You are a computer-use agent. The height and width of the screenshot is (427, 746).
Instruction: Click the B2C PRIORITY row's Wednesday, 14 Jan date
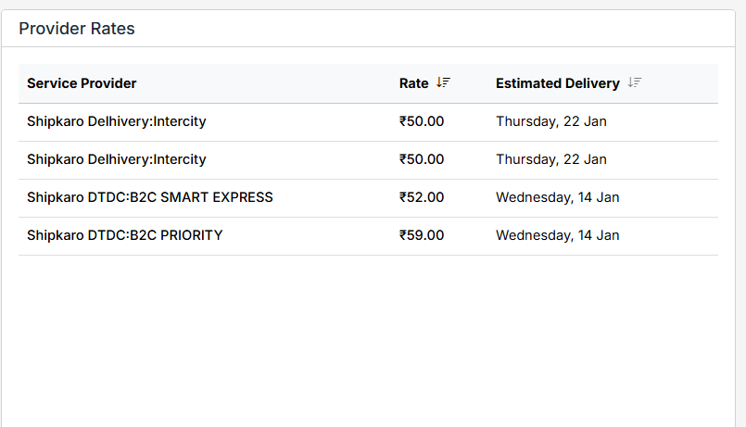click(557, 235)
